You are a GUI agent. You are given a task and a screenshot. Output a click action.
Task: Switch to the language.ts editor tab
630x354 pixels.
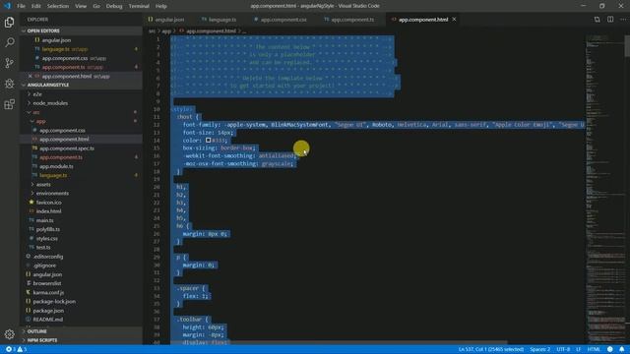point(219,20)
